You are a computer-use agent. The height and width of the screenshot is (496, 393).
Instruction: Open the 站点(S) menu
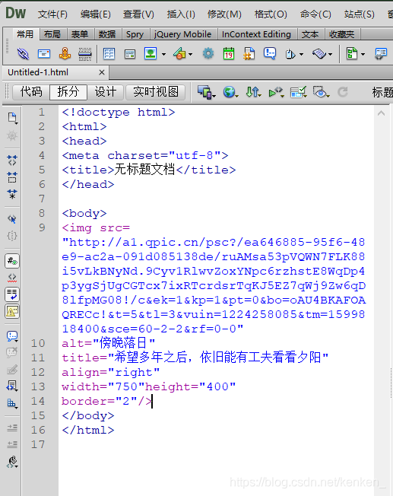(359, 14)
